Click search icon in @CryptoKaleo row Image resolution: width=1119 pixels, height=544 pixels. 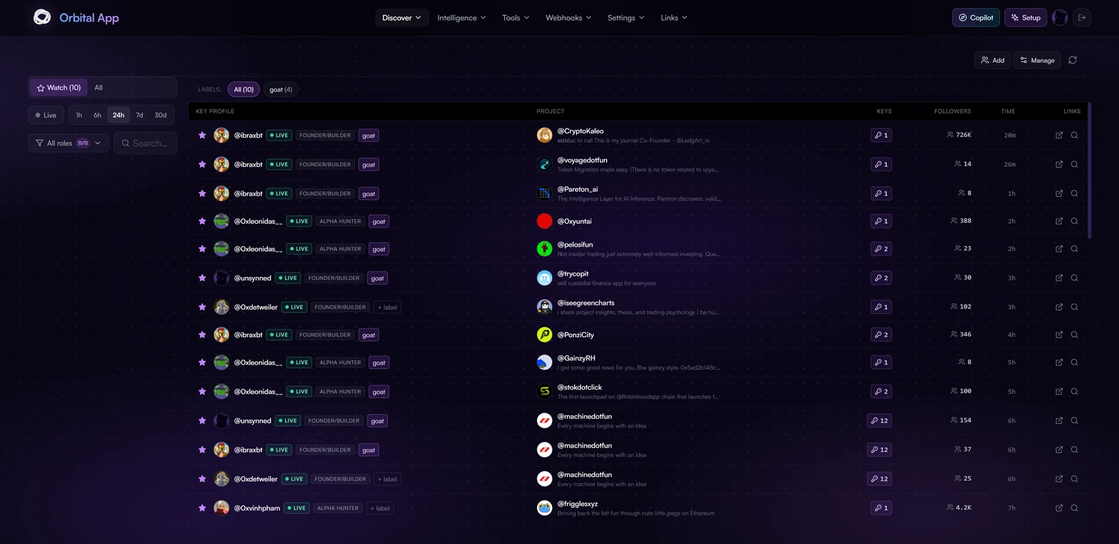tap(1074, 135)
